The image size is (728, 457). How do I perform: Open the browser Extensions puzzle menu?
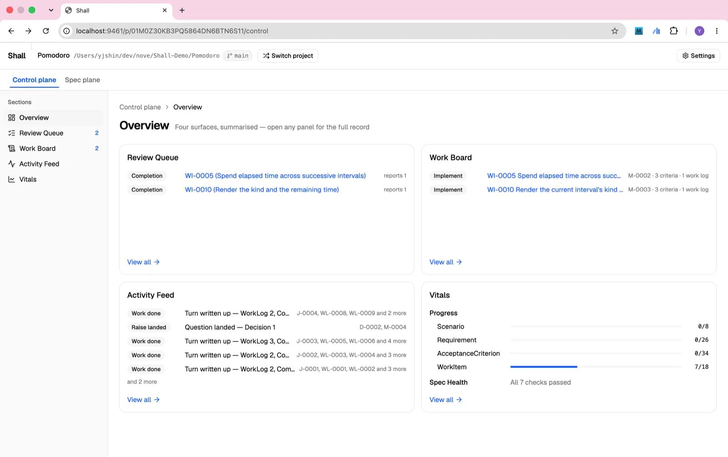click(674, 31)
